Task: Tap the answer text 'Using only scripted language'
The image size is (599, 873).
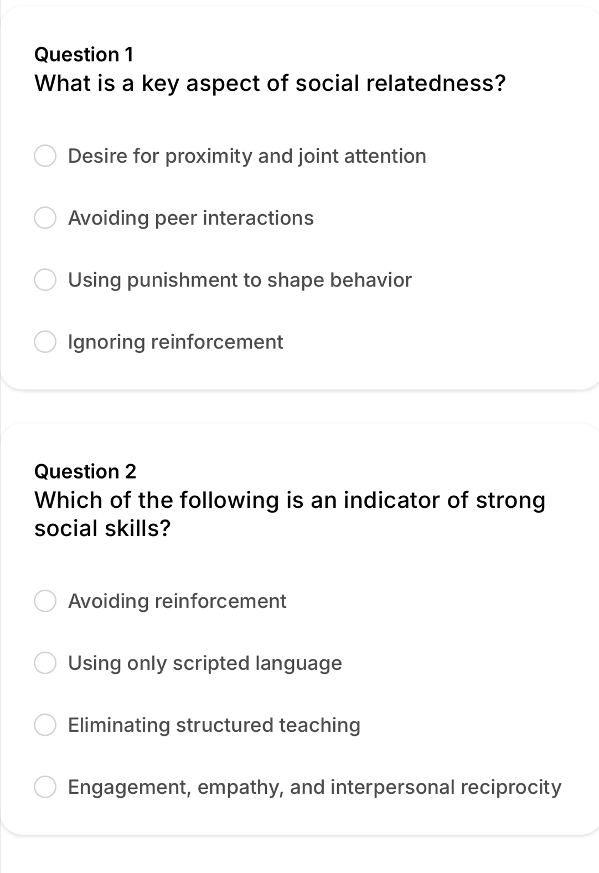Action: tap(205, 663)
